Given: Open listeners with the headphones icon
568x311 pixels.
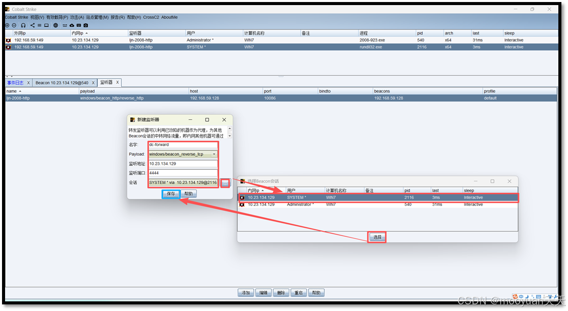Looking at the screenshot, I should [23, 25].
